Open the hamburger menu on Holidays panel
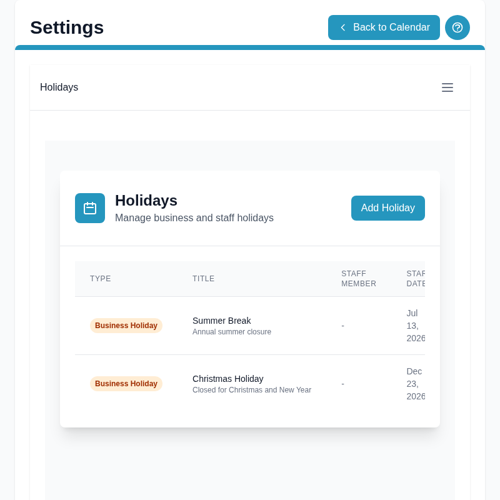 (447, 87)
